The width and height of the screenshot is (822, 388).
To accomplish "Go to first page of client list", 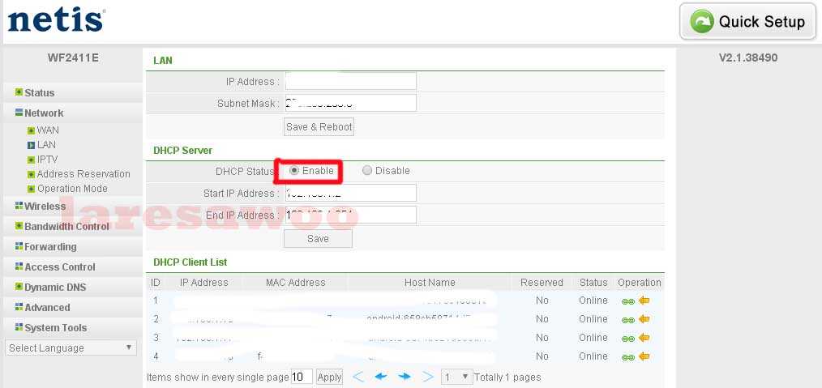I will (358, 377).
